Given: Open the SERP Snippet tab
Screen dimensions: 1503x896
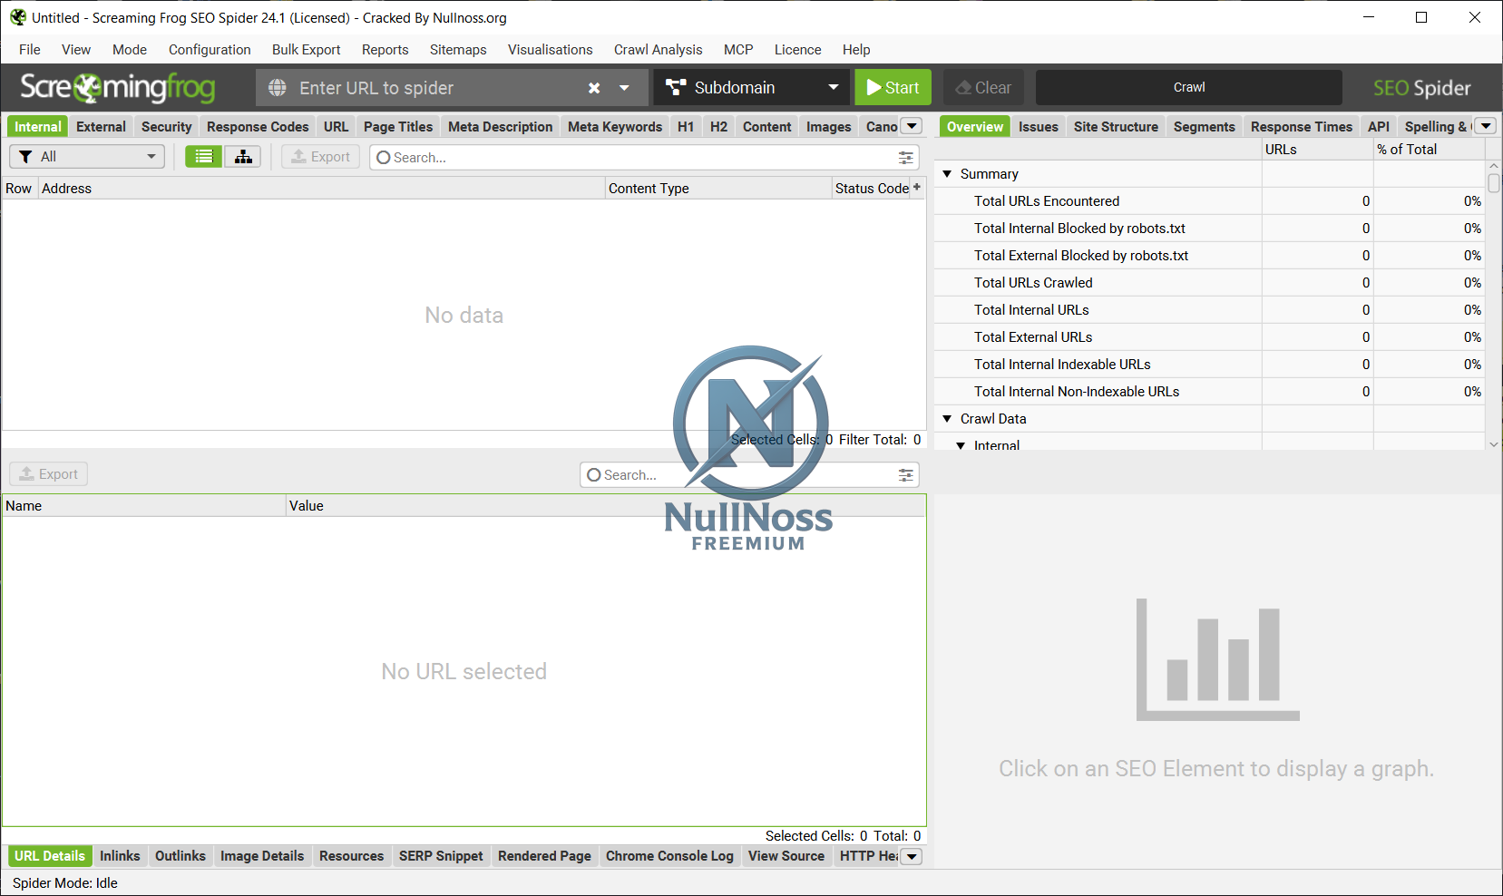Looking at the screenshot, I should pos(441,856).
